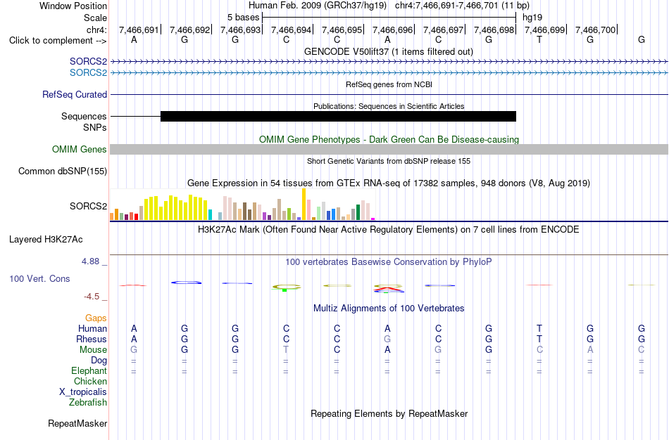This screenshot has height=440, width=669.
Task: Click the T base in the Human alignment row
Action: (x=539, y=328)
